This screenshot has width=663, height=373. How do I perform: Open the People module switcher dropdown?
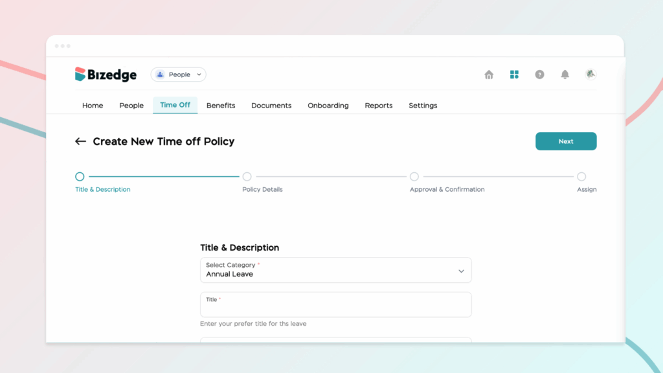[178, 74]
